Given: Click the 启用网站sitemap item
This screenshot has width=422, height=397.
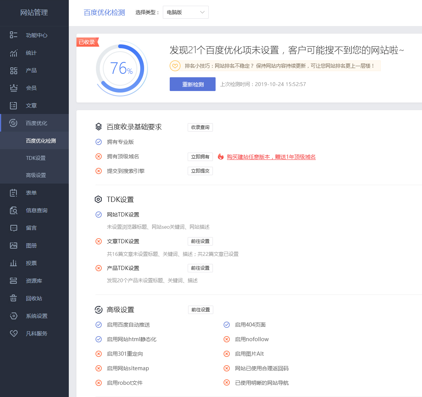Looking at the screenshot, I should click(x=128, y=368).
